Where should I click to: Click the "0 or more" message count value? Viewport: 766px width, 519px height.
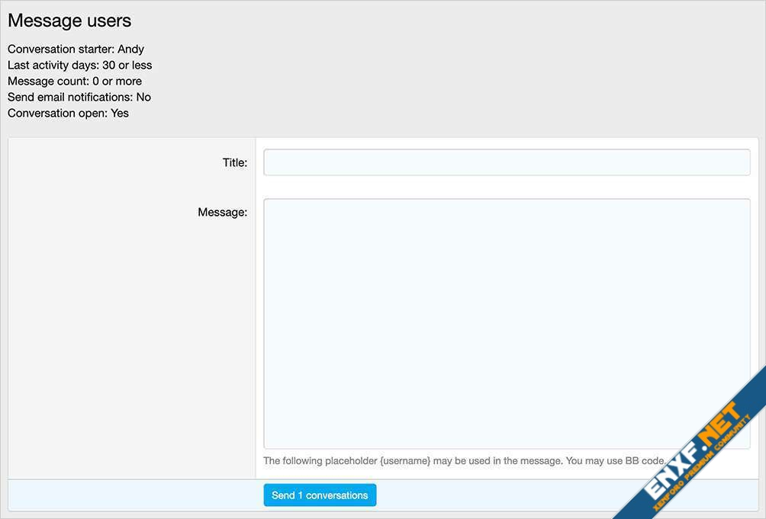pos(117,81)
